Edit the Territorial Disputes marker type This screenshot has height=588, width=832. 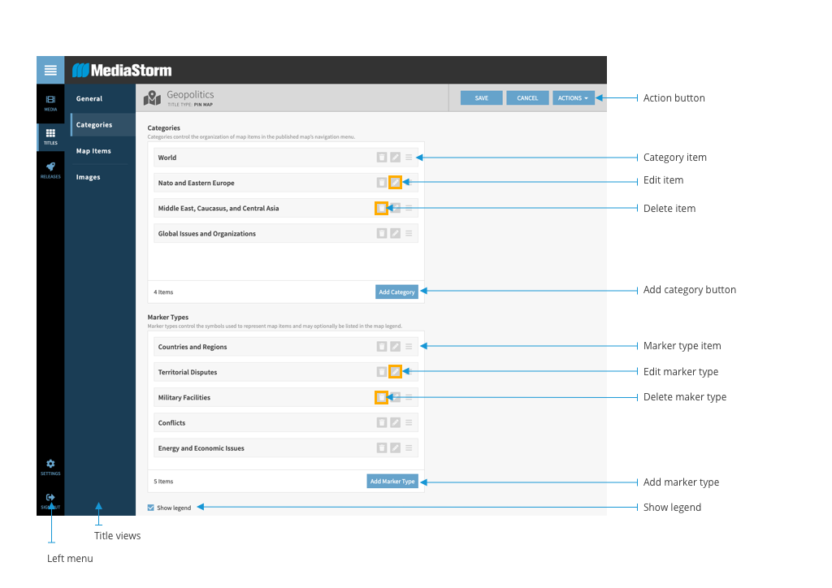pyautogui.click(x=395, y=372)
